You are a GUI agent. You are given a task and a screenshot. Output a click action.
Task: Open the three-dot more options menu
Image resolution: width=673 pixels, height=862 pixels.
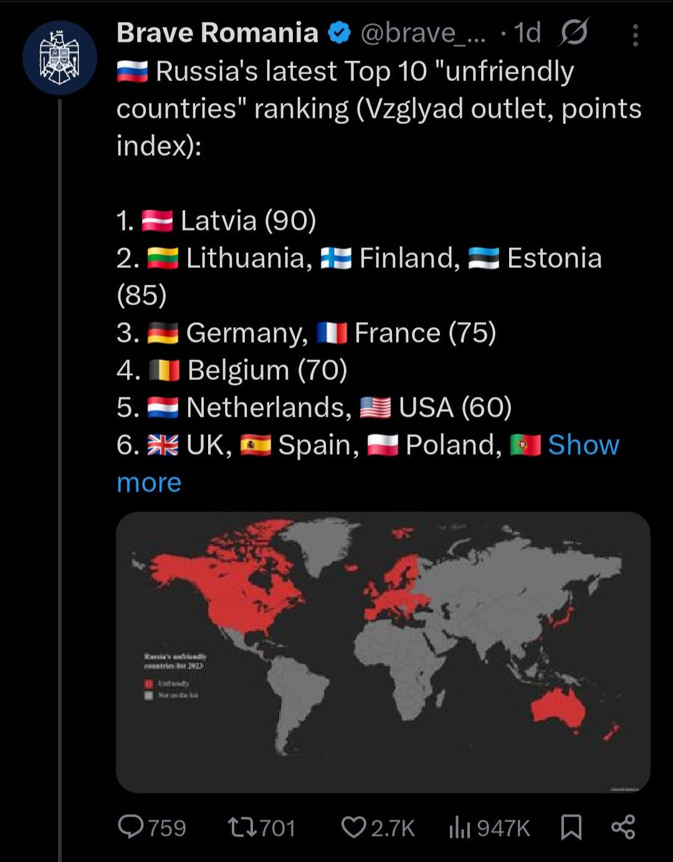click(635, 36)
